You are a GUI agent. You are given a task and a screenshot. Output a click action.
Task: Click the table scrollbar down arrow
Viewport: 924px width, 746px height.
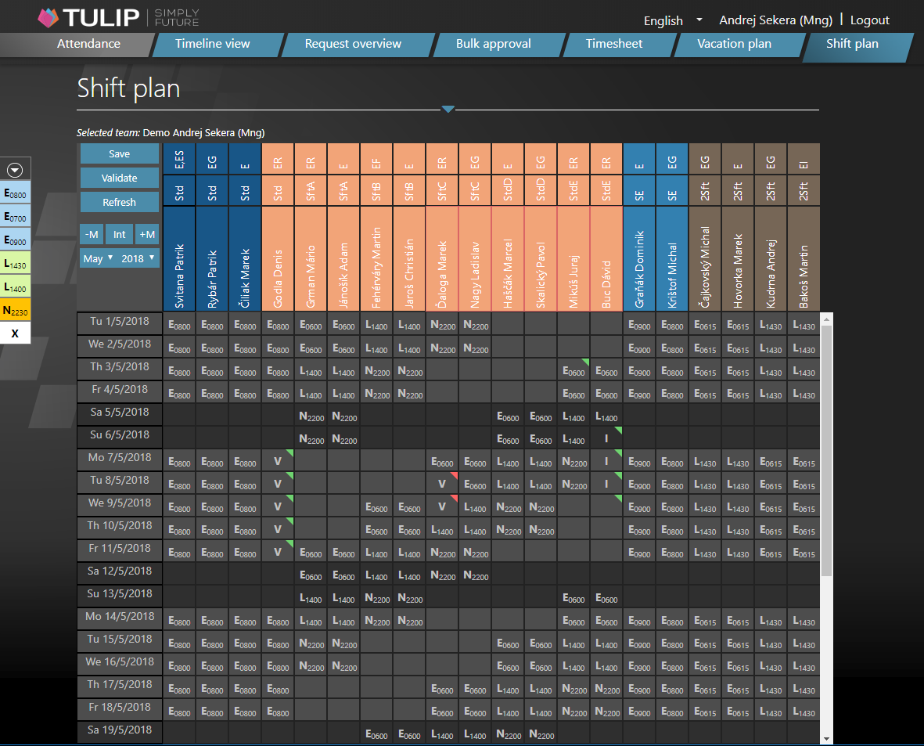827,738
